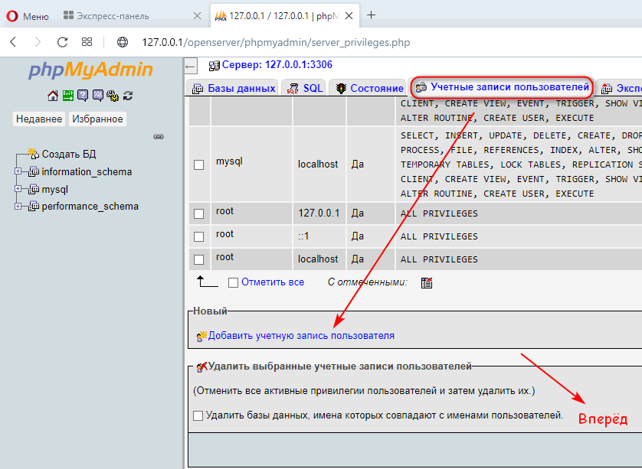Viewport: 642px width, 469px height.
Task: Switch to the Базы данных tab
Action: point(234,88)
